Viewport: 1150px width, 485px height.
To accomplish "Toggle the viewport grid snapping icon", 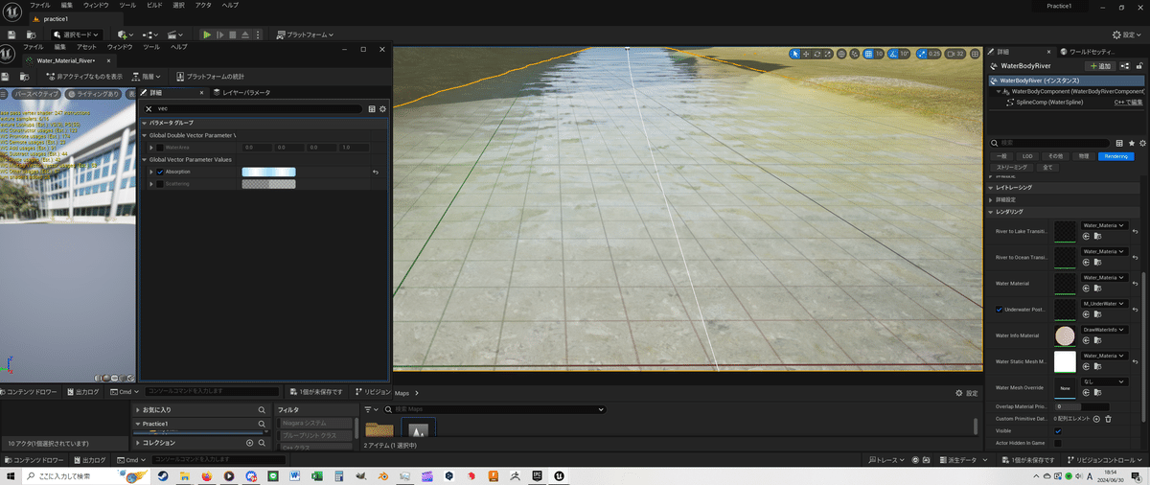I will [868, 54].
